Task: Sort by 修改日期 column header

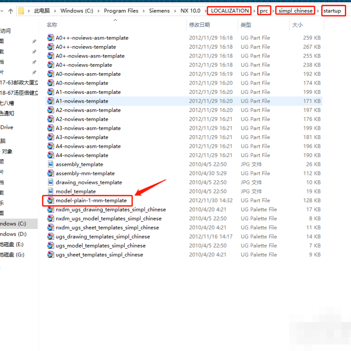Action: pyautogui.click(x=200, y=25)
